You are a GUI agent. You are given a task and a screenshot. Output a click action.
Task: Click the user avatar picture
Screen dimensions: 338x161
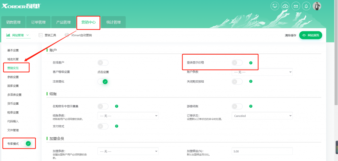(317, 6)
